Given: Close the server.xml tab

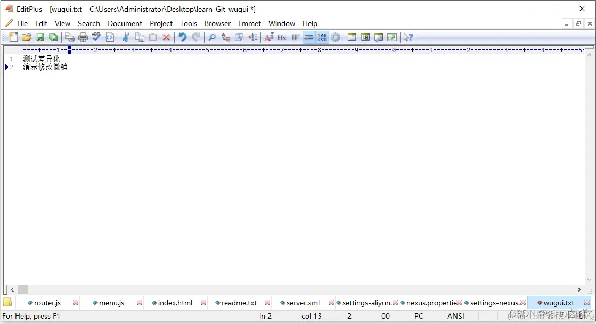Looking at the screenshot, I should (x=331, y=302).
